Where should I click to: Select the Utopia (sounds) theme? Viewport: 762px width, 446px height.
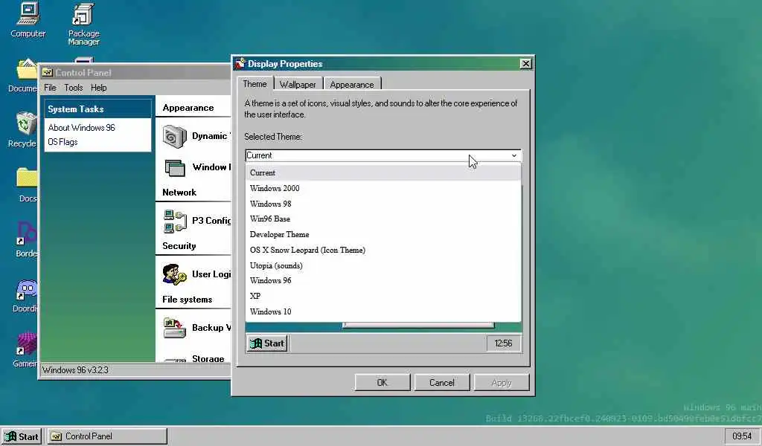[x=383, y=265]
